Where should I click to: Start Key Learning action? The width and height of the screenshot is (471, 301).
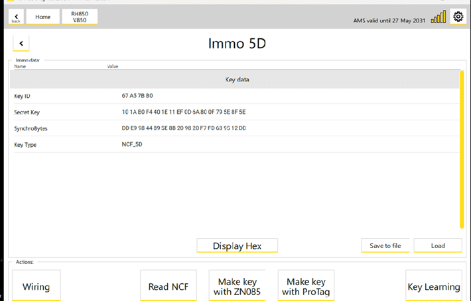434,285
